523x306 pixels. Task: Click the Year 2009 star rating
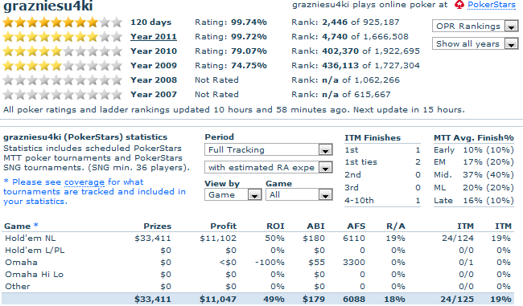[63, 66]
